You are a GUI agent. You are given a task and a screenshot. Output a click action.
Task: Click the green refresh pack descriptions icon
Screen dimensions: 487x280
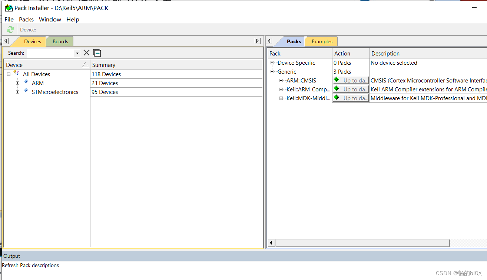click(10, 30)
